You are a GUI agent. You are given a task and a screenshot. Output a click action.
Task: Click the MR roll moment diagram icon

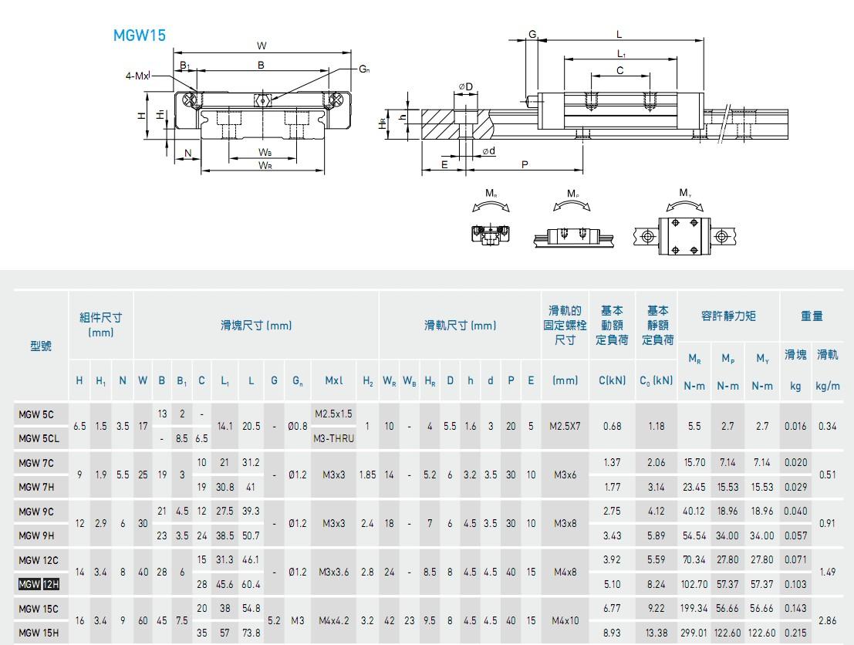coord(491,221)
